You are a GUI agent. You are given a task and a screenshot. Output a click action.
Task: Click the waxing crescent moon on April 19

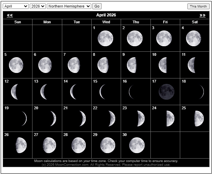pos(24,119)
